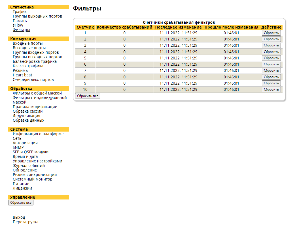Reset counter 7 with Сбросить
The height and width of the screenshot is (234, 297).
(x=271, y=70)
